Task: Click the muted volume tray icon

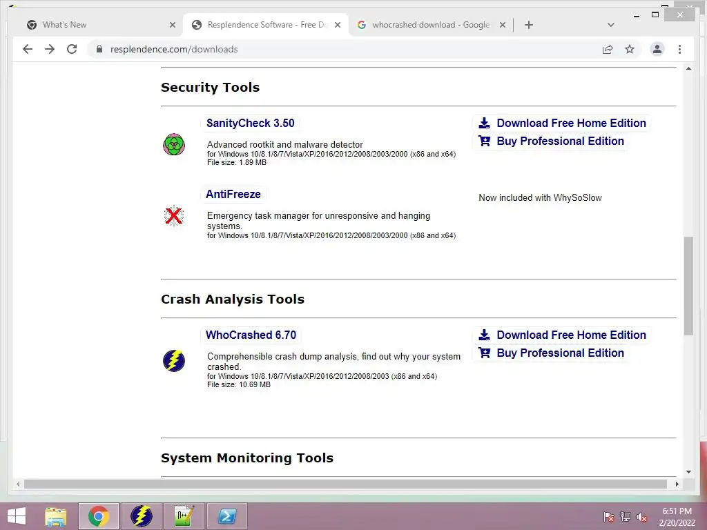Action: tap(642, 517)
